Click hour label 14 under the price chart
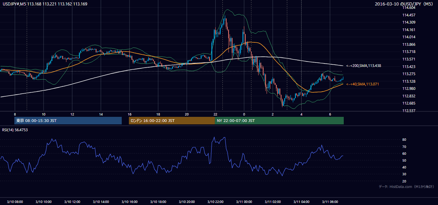 (x=101, y=114)
